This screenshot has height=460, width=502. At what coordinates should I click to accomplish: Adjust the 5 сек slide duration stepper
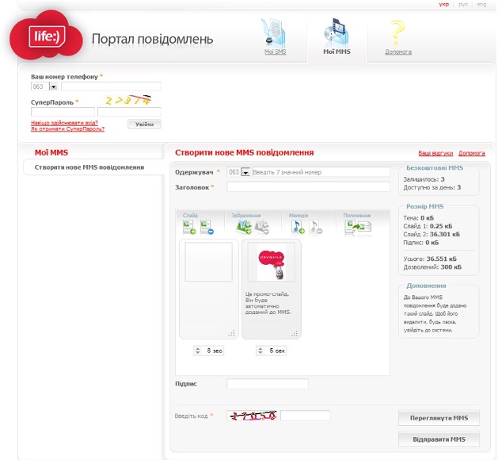point(261,351)
